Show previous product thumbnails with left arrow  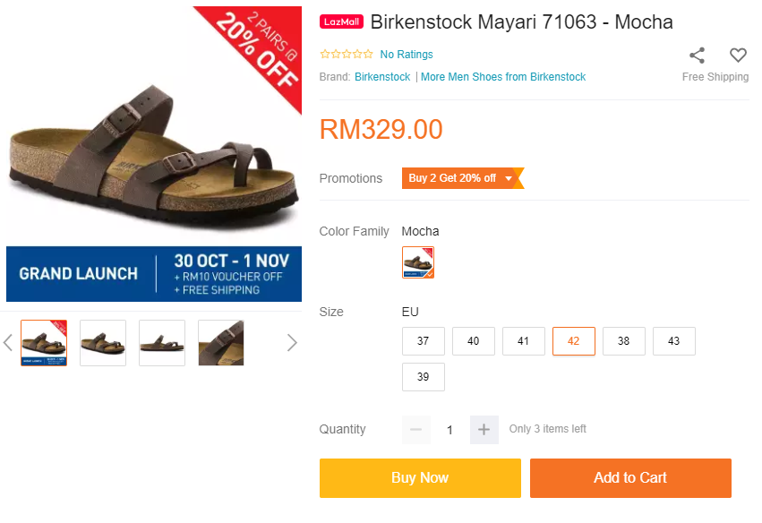point(8,342)
